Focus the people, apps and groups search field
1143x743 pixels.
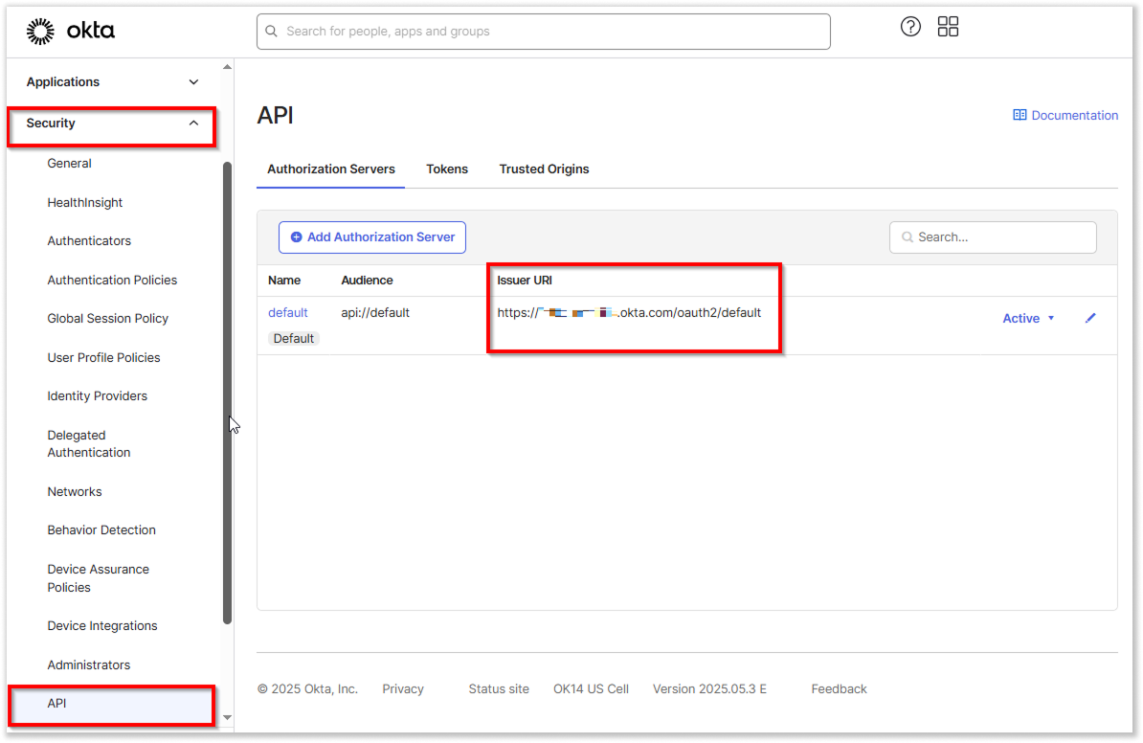pos(543,32)
